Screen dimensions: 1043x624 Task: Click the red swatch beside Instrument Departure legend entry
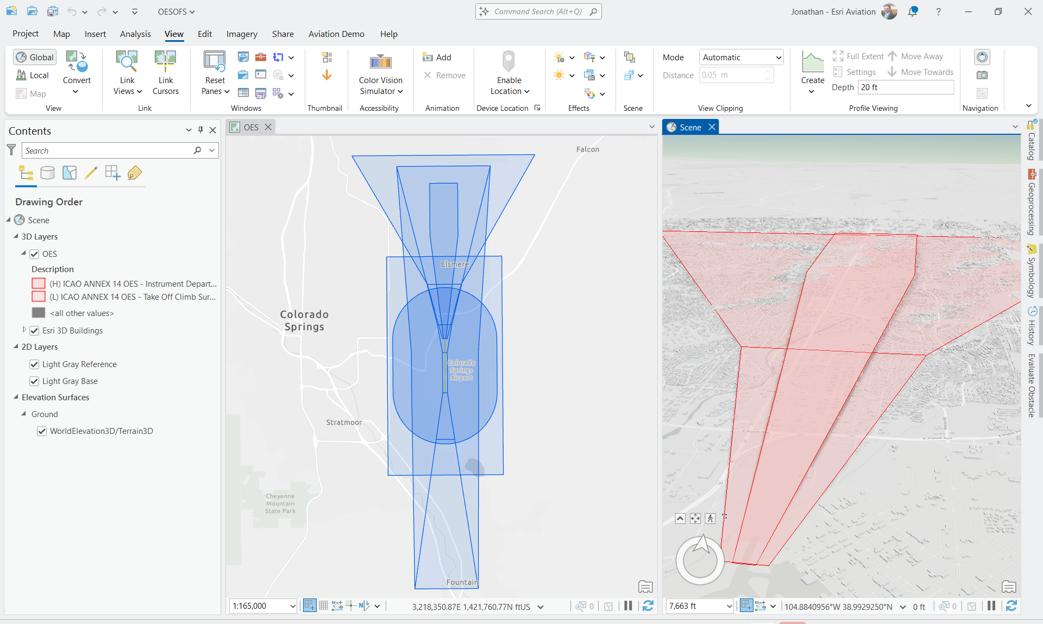click(38, 283)
